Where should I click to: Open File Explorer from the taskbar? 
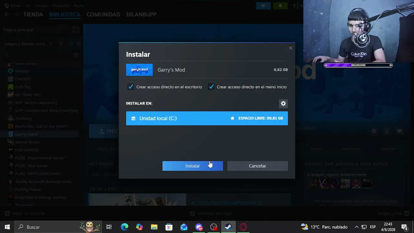tap(154, 227)
